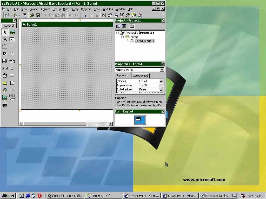
Task: Open the Form1 object dropdown in Properties
Action: point(162,70)
